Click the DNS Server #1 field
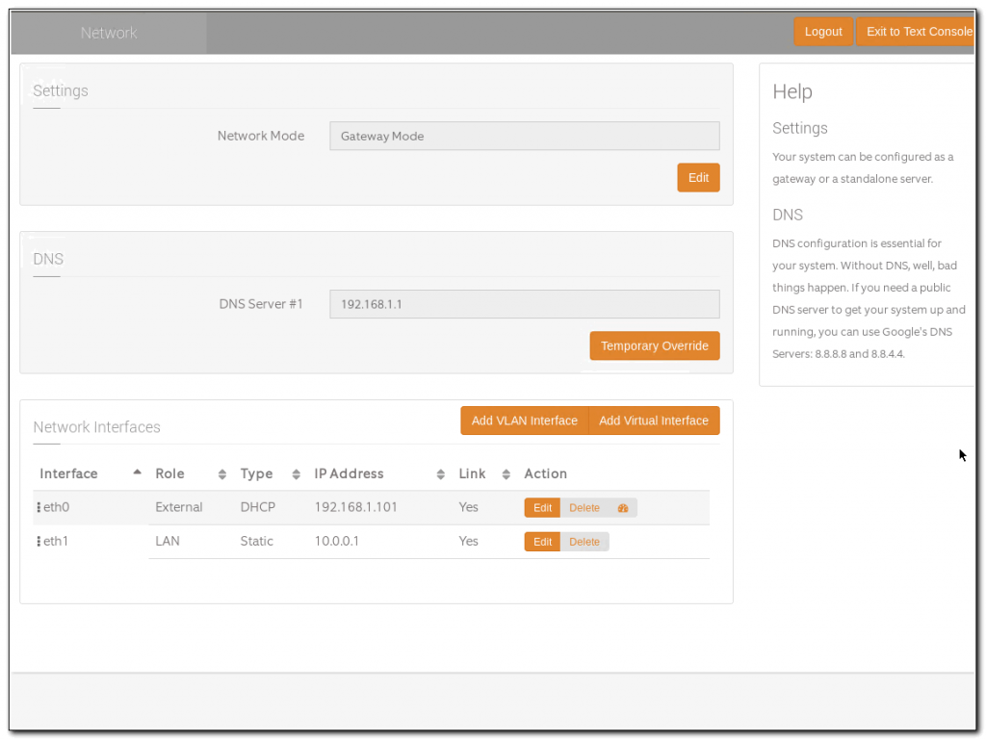The image size is (986, 740). coord(524,304)
